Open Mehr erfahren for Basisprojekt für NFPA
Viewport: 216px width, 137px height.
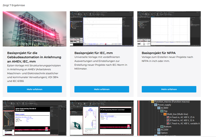(x=169, y=89)
